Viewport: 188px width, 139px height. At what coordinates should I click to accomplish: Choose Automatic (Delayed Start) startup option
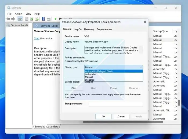pos(114,71)
